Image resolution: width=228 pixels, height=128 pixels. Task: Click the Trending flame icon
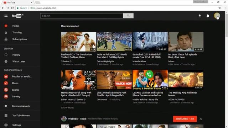tap(6, 32)
